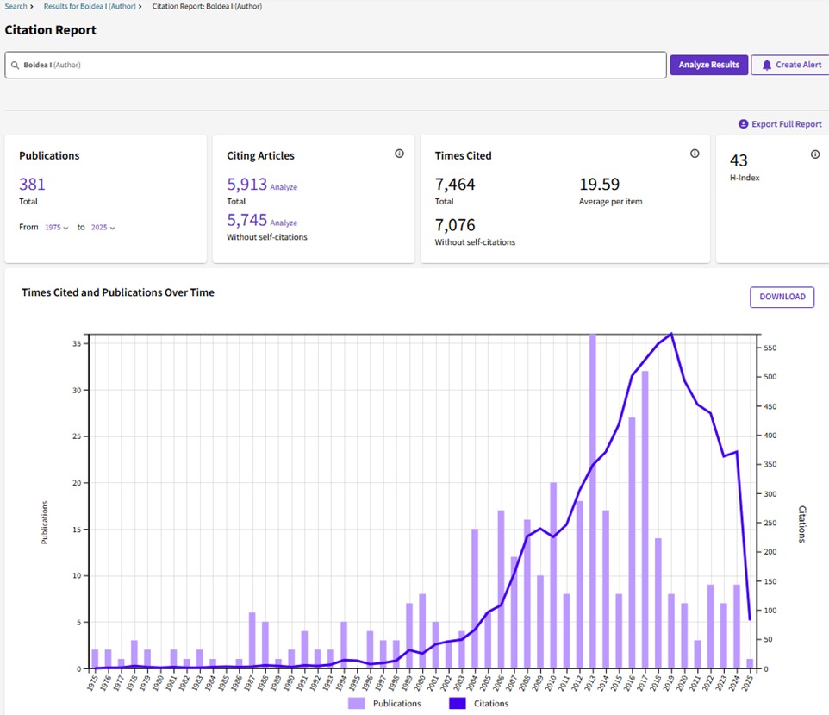
Task: Open Results for Boldea I breadcrumb
Action: pyautogui.click(x=90, y=6)
